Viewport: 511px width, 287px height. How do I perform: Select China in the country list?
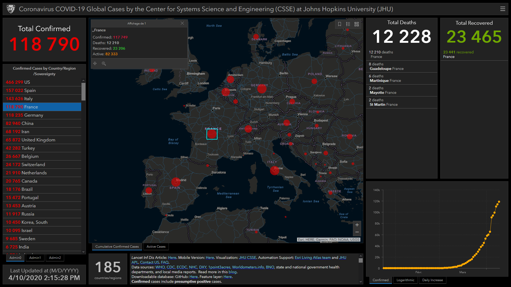click(42, 123)
